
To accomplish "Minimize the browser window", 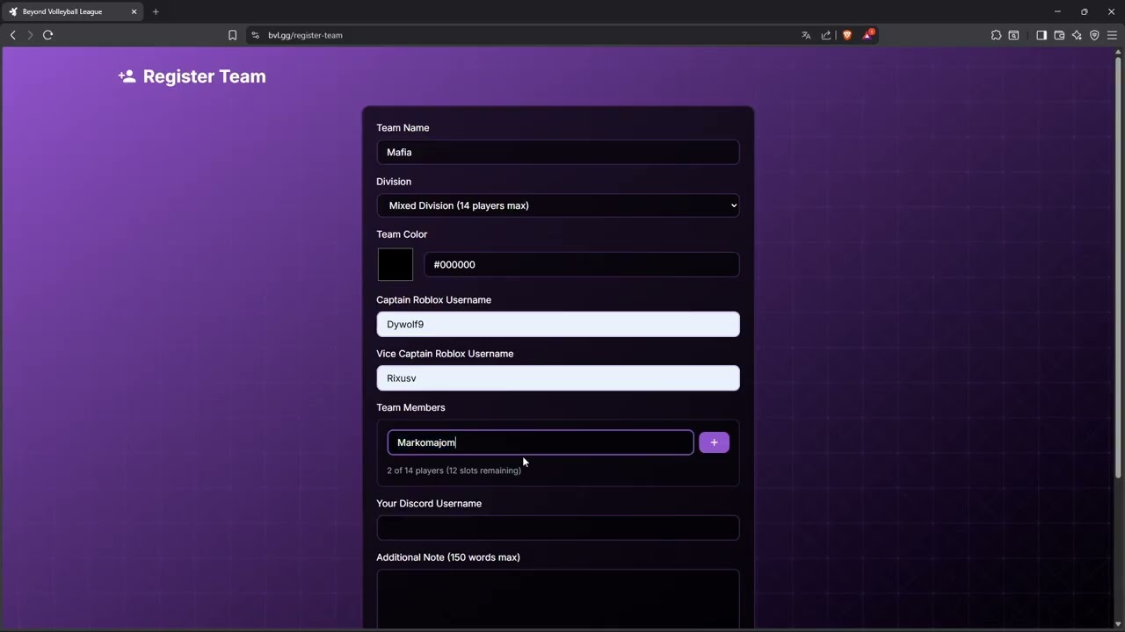I will coord(1057,11).
